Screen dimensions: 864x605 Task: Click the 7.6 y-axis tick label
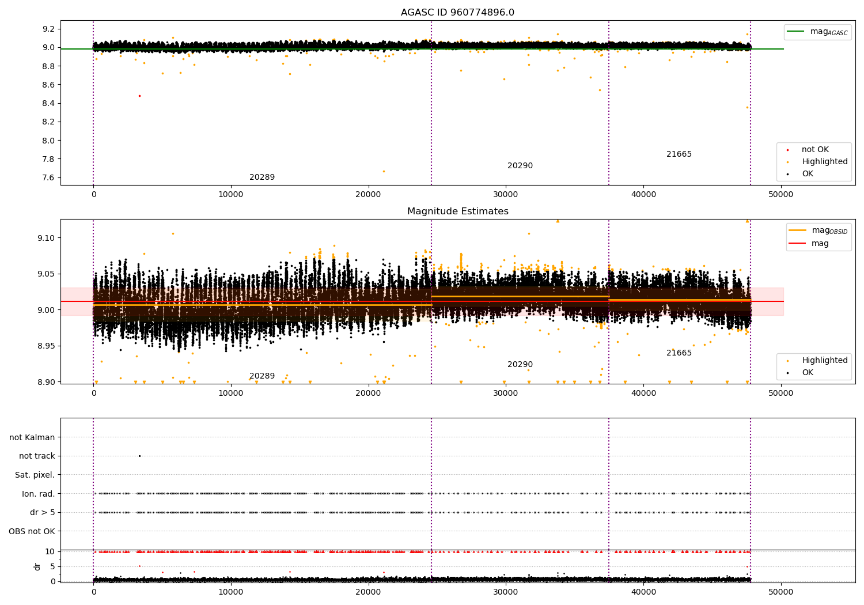(x=49, y=177)
